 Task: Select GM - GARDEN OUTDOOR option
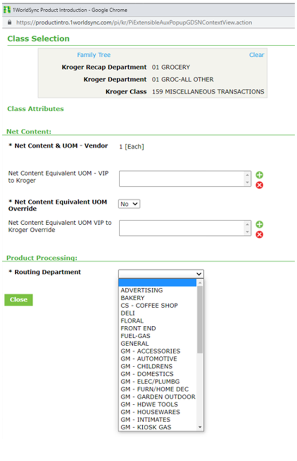[158, 397]
